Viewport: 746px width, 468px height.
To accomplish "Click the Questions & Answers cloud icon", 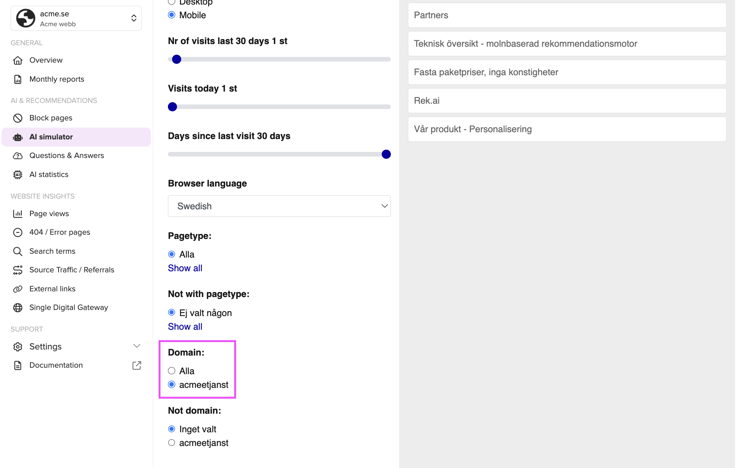I will [18, 156].
